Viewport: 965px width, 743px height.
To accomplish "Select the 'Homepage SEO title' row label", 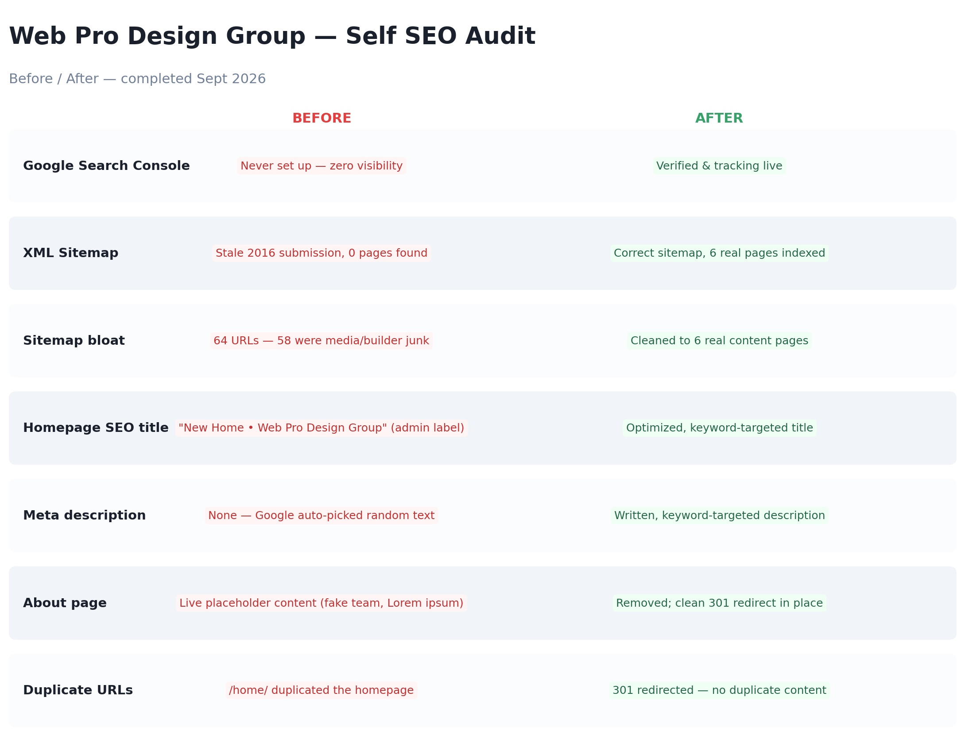I will click(x=96, y=428).
